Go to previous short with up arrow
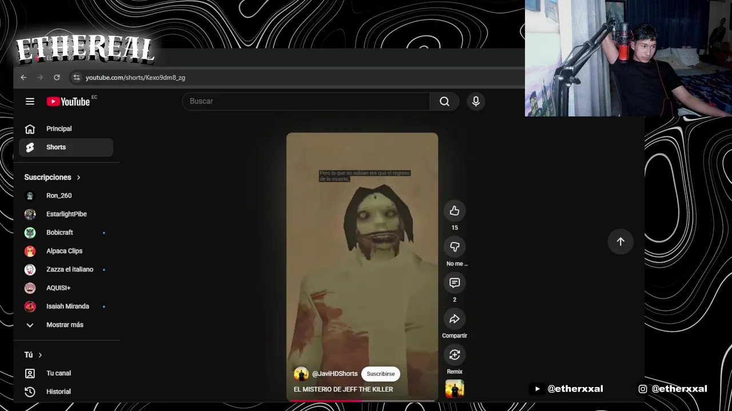732x411 pixels. click(620, 241)
